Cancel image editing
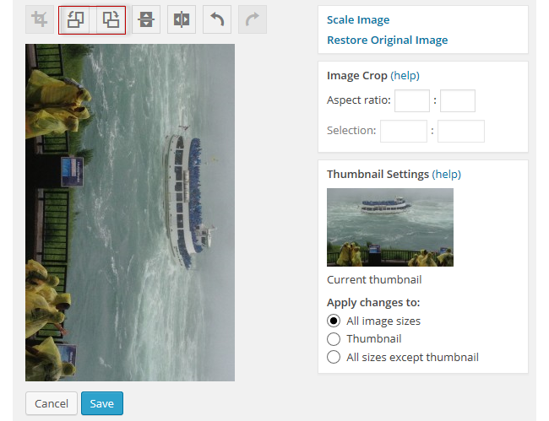549x421 pixels. click(x=52, y=403)
